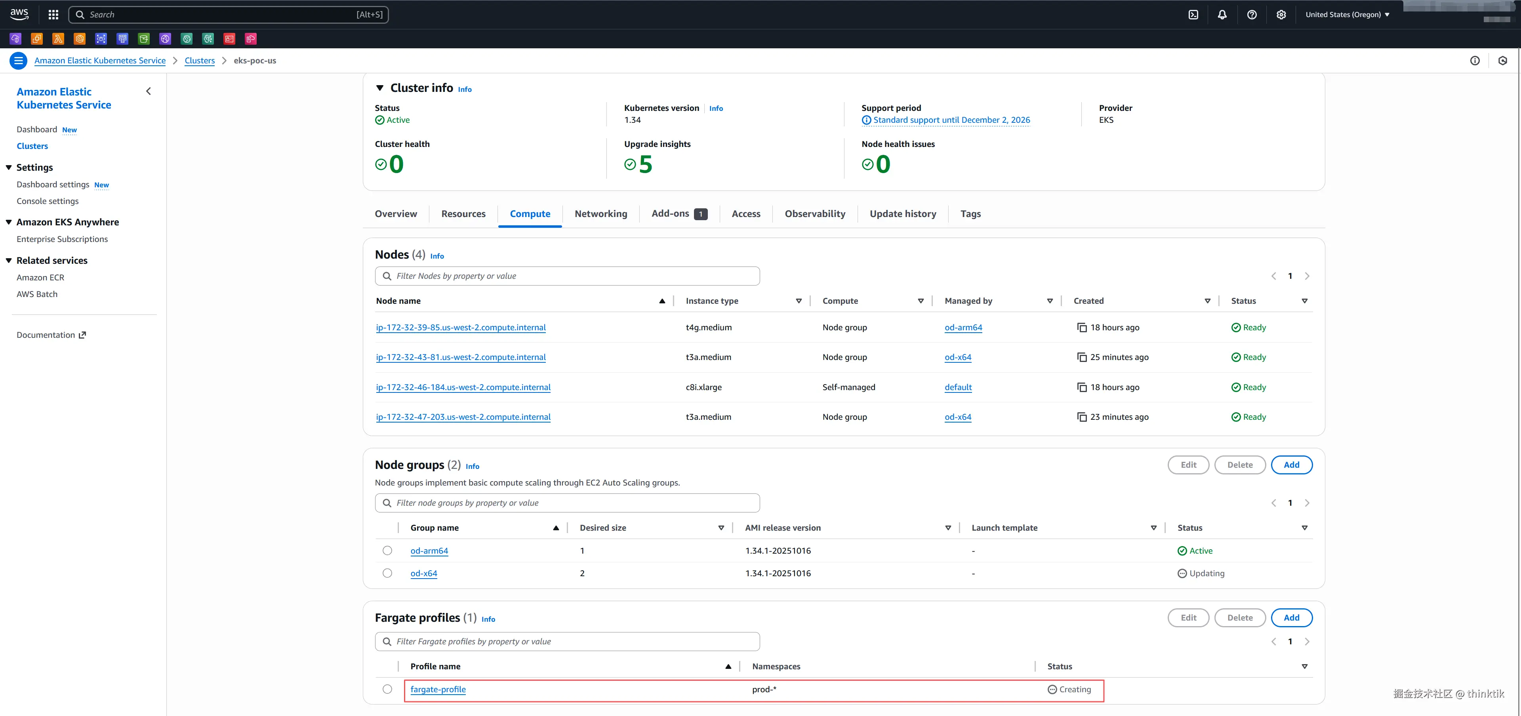
Task: Collapse the Cluster info section
Action: [x=380, y=88]
